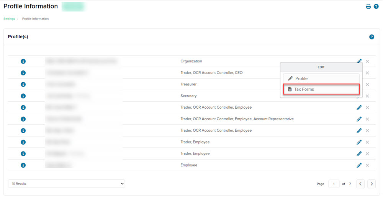Remove the last Employee row with X
383x199 pixels.
[x=367, y=165]
